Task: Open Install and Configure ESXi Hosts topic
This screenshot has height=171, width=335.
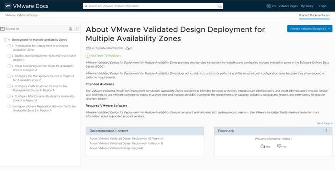Action: (43, 68)
